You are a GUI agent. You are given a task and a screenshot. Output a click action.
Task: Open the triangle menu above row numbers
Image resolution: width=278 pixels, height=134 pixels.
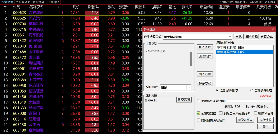(5, 7)
